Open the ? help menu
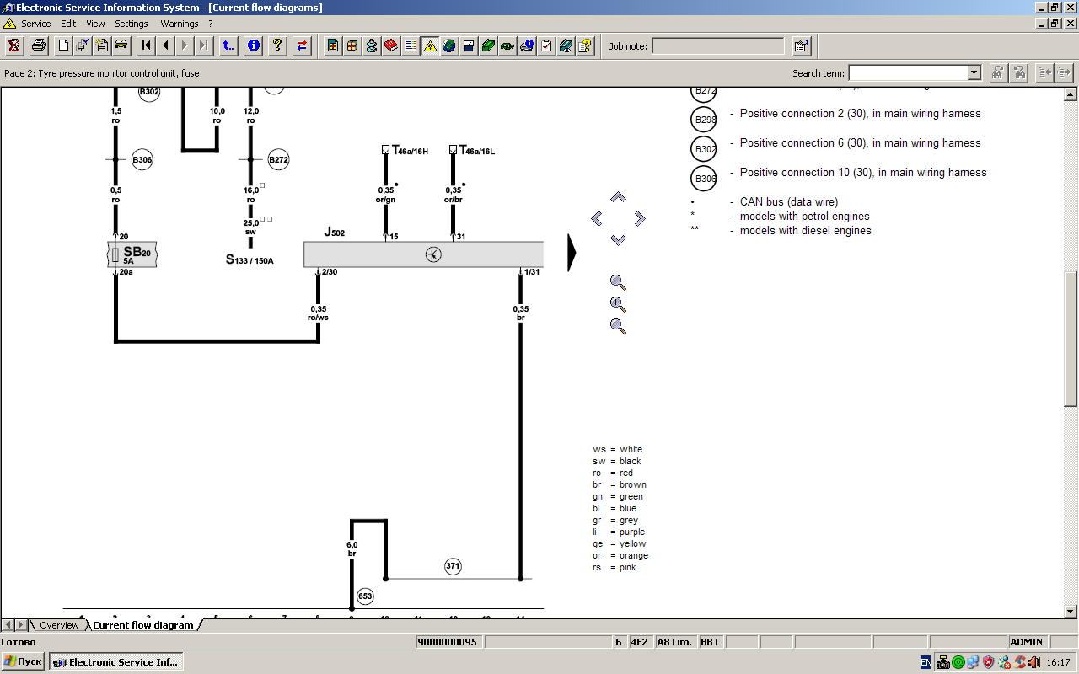This screenshot has width=1079, height=674. coord(211,24)
